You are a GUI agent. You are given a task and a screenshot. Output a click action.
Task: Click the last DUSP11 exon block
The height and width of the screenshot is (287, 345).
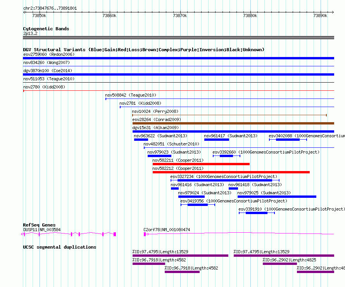tap(115, 234)
